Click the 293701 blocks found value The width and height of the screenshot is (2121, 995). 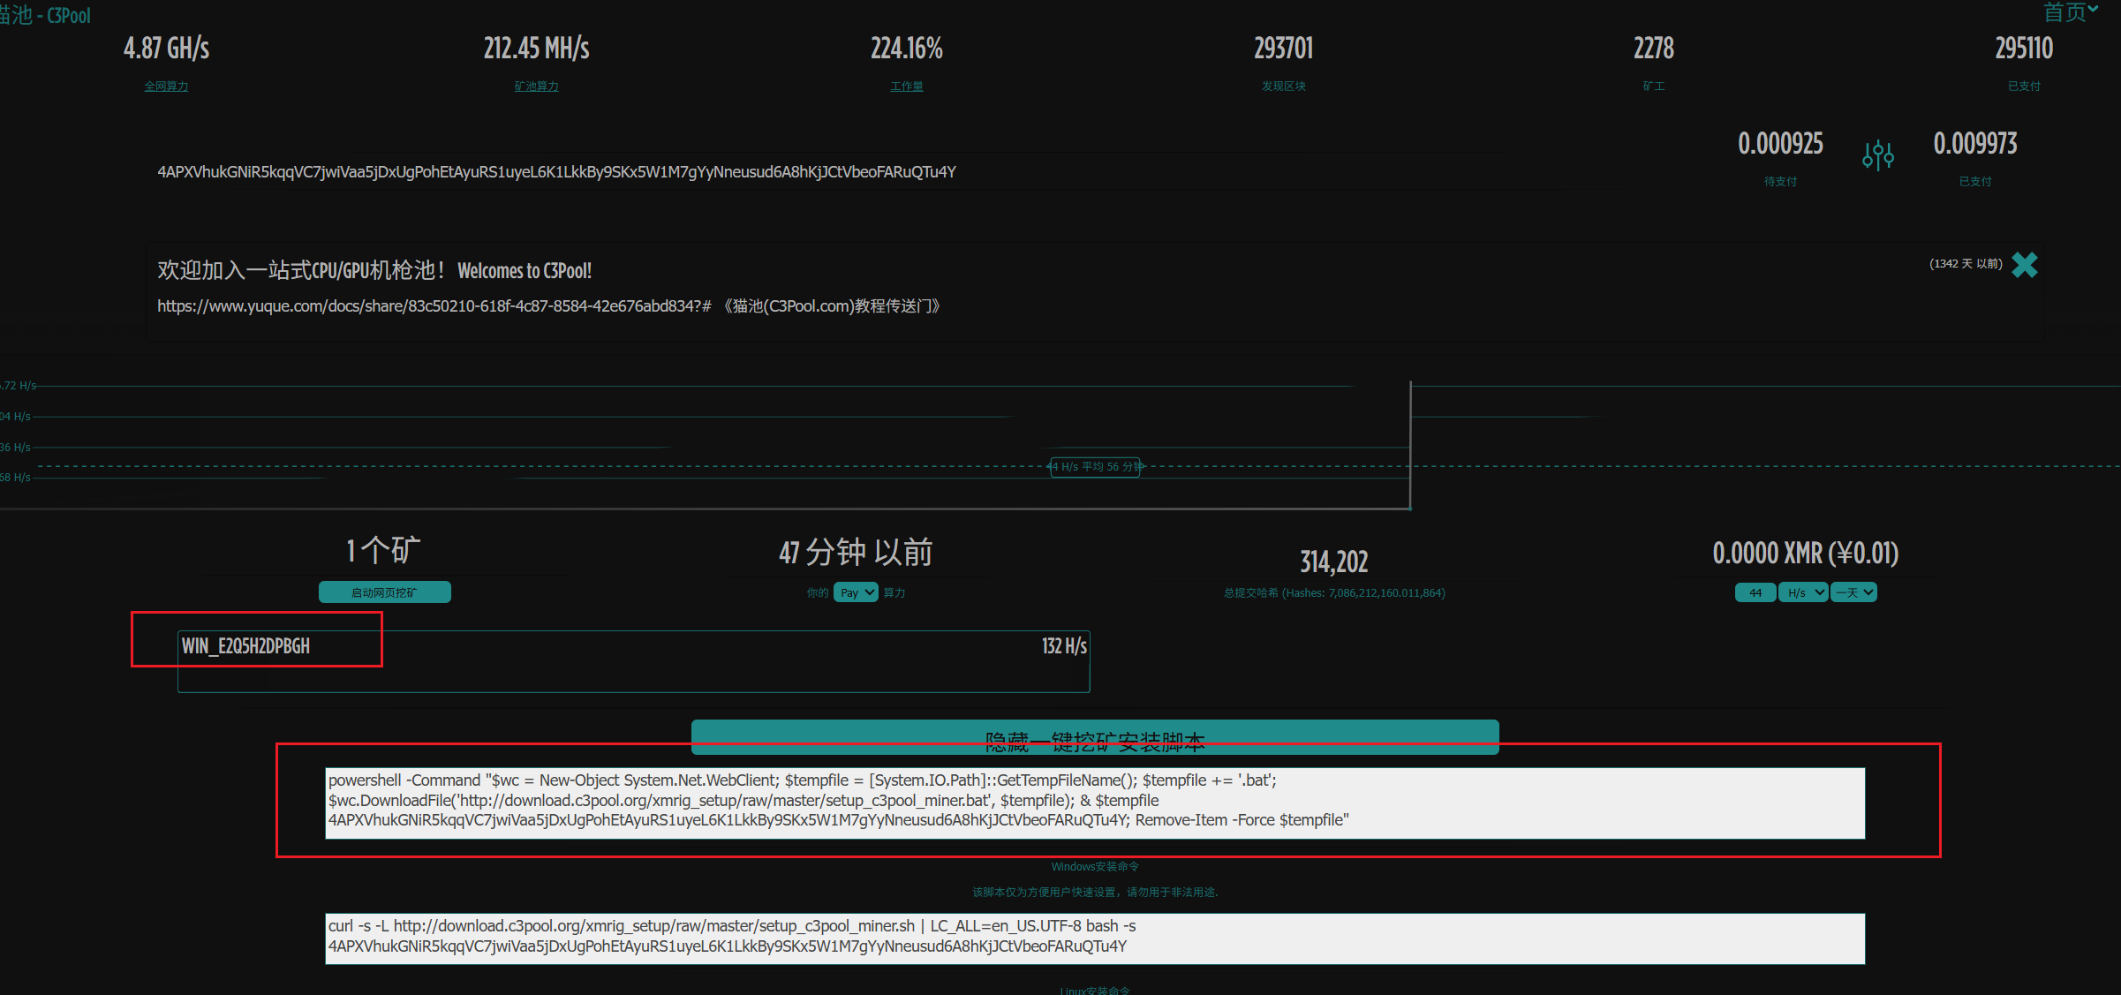click(1283, 49)
